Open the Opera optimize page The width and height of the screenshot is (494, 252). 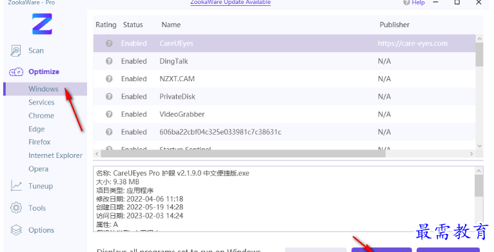[39, 169]
